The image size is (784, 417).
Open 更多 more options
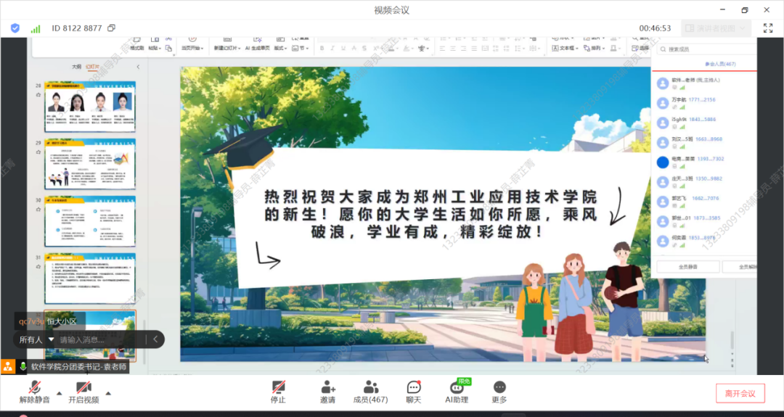pyautogui.click(x=499, y=392)
